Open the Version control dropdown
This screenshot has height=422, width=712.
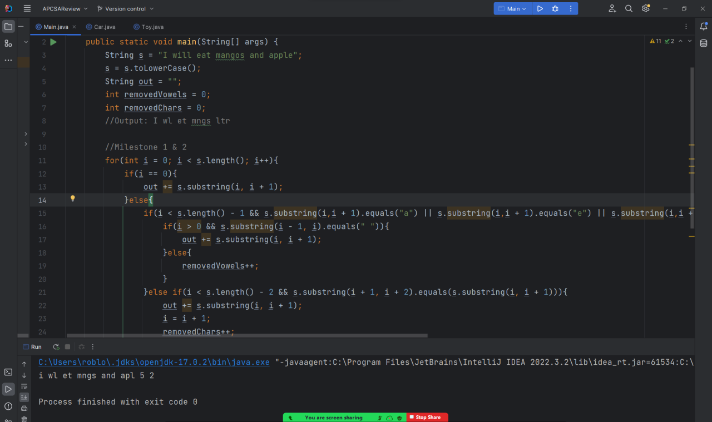125,9
